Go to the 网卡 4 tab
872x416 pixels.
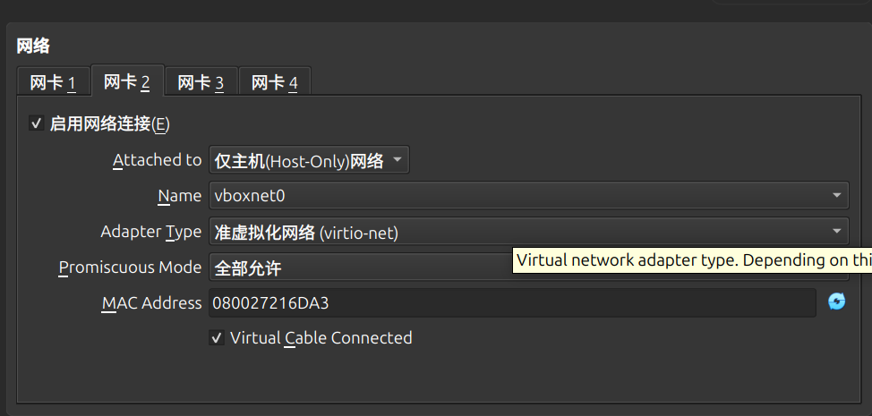tap(274, 83)
